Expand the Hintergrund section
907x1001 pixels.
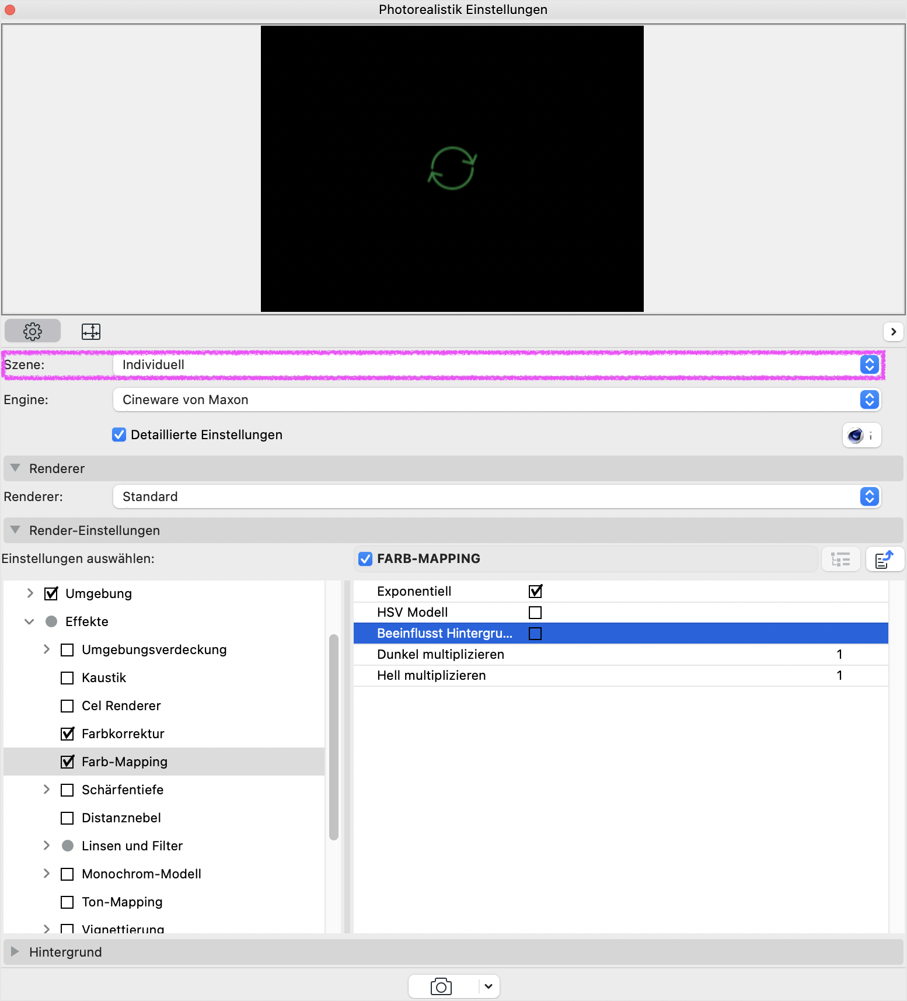[16, 952]
